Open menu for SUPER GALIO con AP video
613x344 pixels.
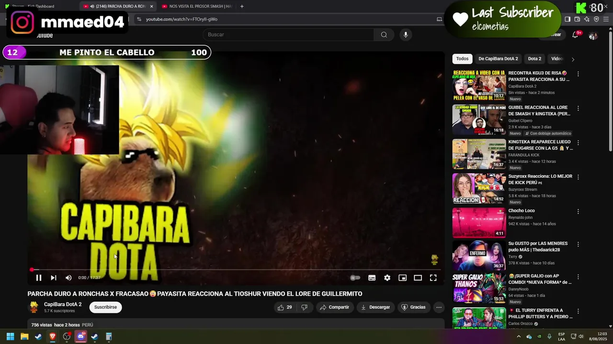point(578,277)
